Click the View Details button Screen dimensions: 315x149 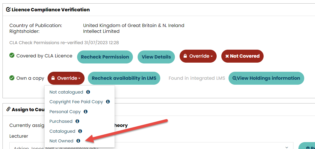pos(156,57)
